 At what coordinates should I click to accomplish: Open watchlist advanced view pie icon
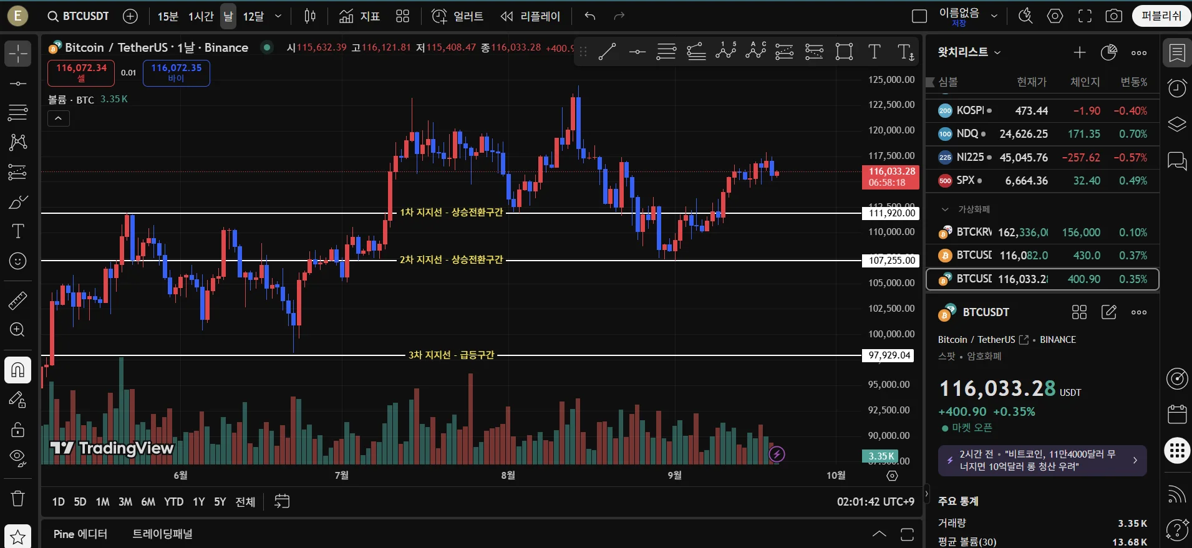pyautogui.click(x=1109, y=53)
